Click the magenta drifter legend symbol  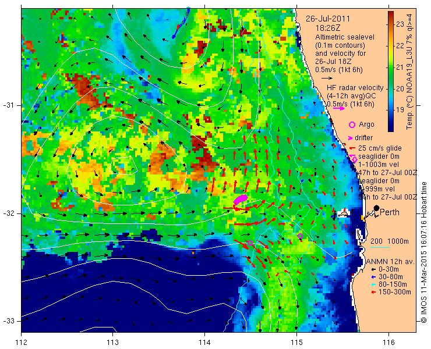pyautogui.click(x=351, y=138)
